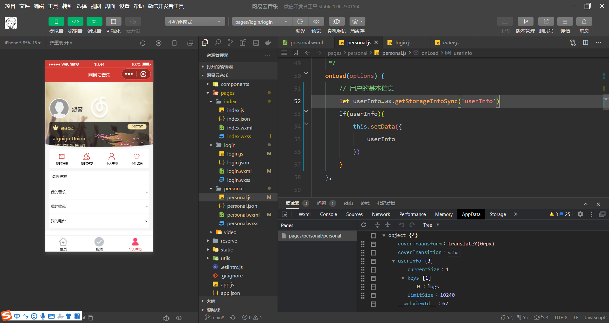The image size is (609, 323).
Task: Open the Tree view mode dropdown
Action: [431, 225]
